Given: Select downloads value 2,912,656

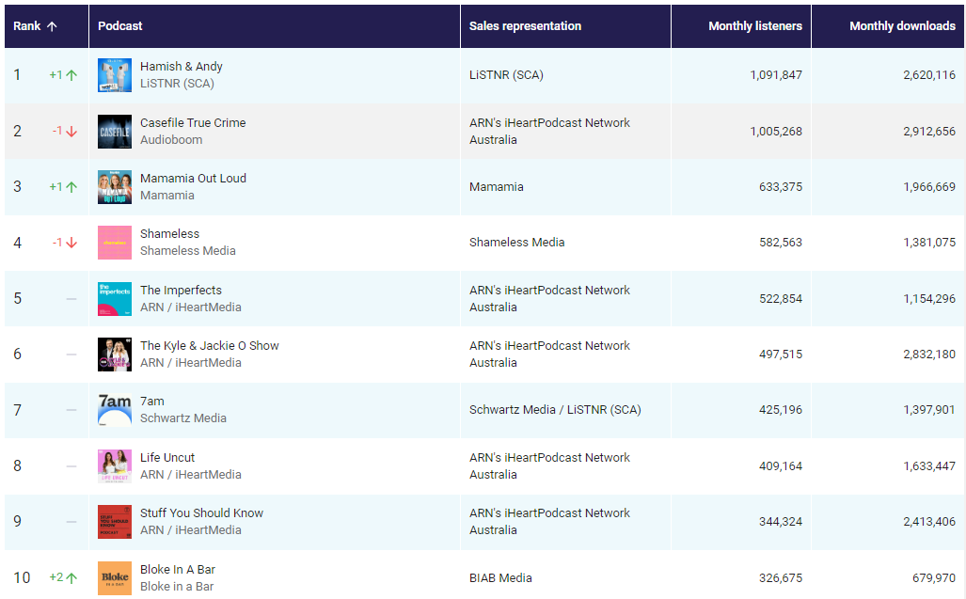Looking at the screenshot, I should (929, 131).
